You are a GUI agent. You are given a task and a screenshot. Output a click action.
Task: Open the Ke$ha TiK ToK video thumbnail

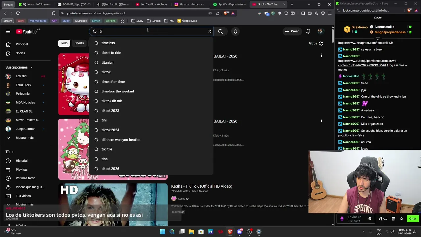(113, 205)
